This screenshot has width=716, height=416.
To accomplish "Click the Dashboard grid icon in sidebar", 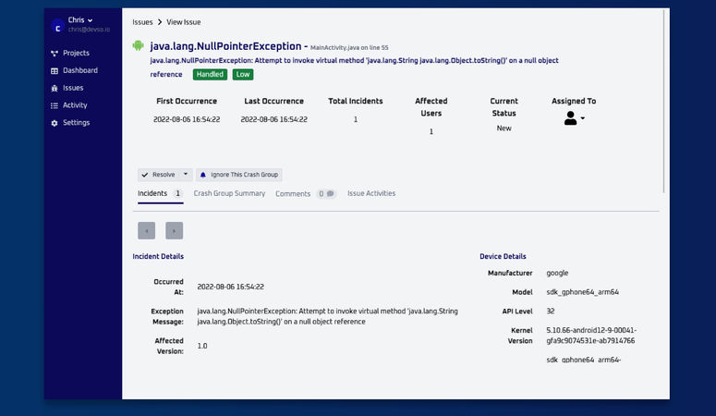I will 55,71.
